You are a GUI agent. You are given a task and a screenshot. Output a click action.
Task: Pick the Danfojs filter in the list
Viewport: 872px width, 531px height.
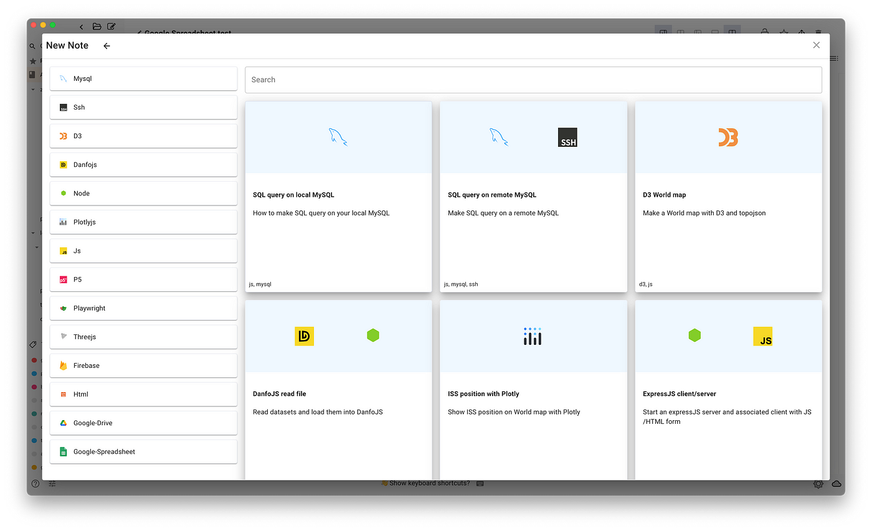coord(143,165)
